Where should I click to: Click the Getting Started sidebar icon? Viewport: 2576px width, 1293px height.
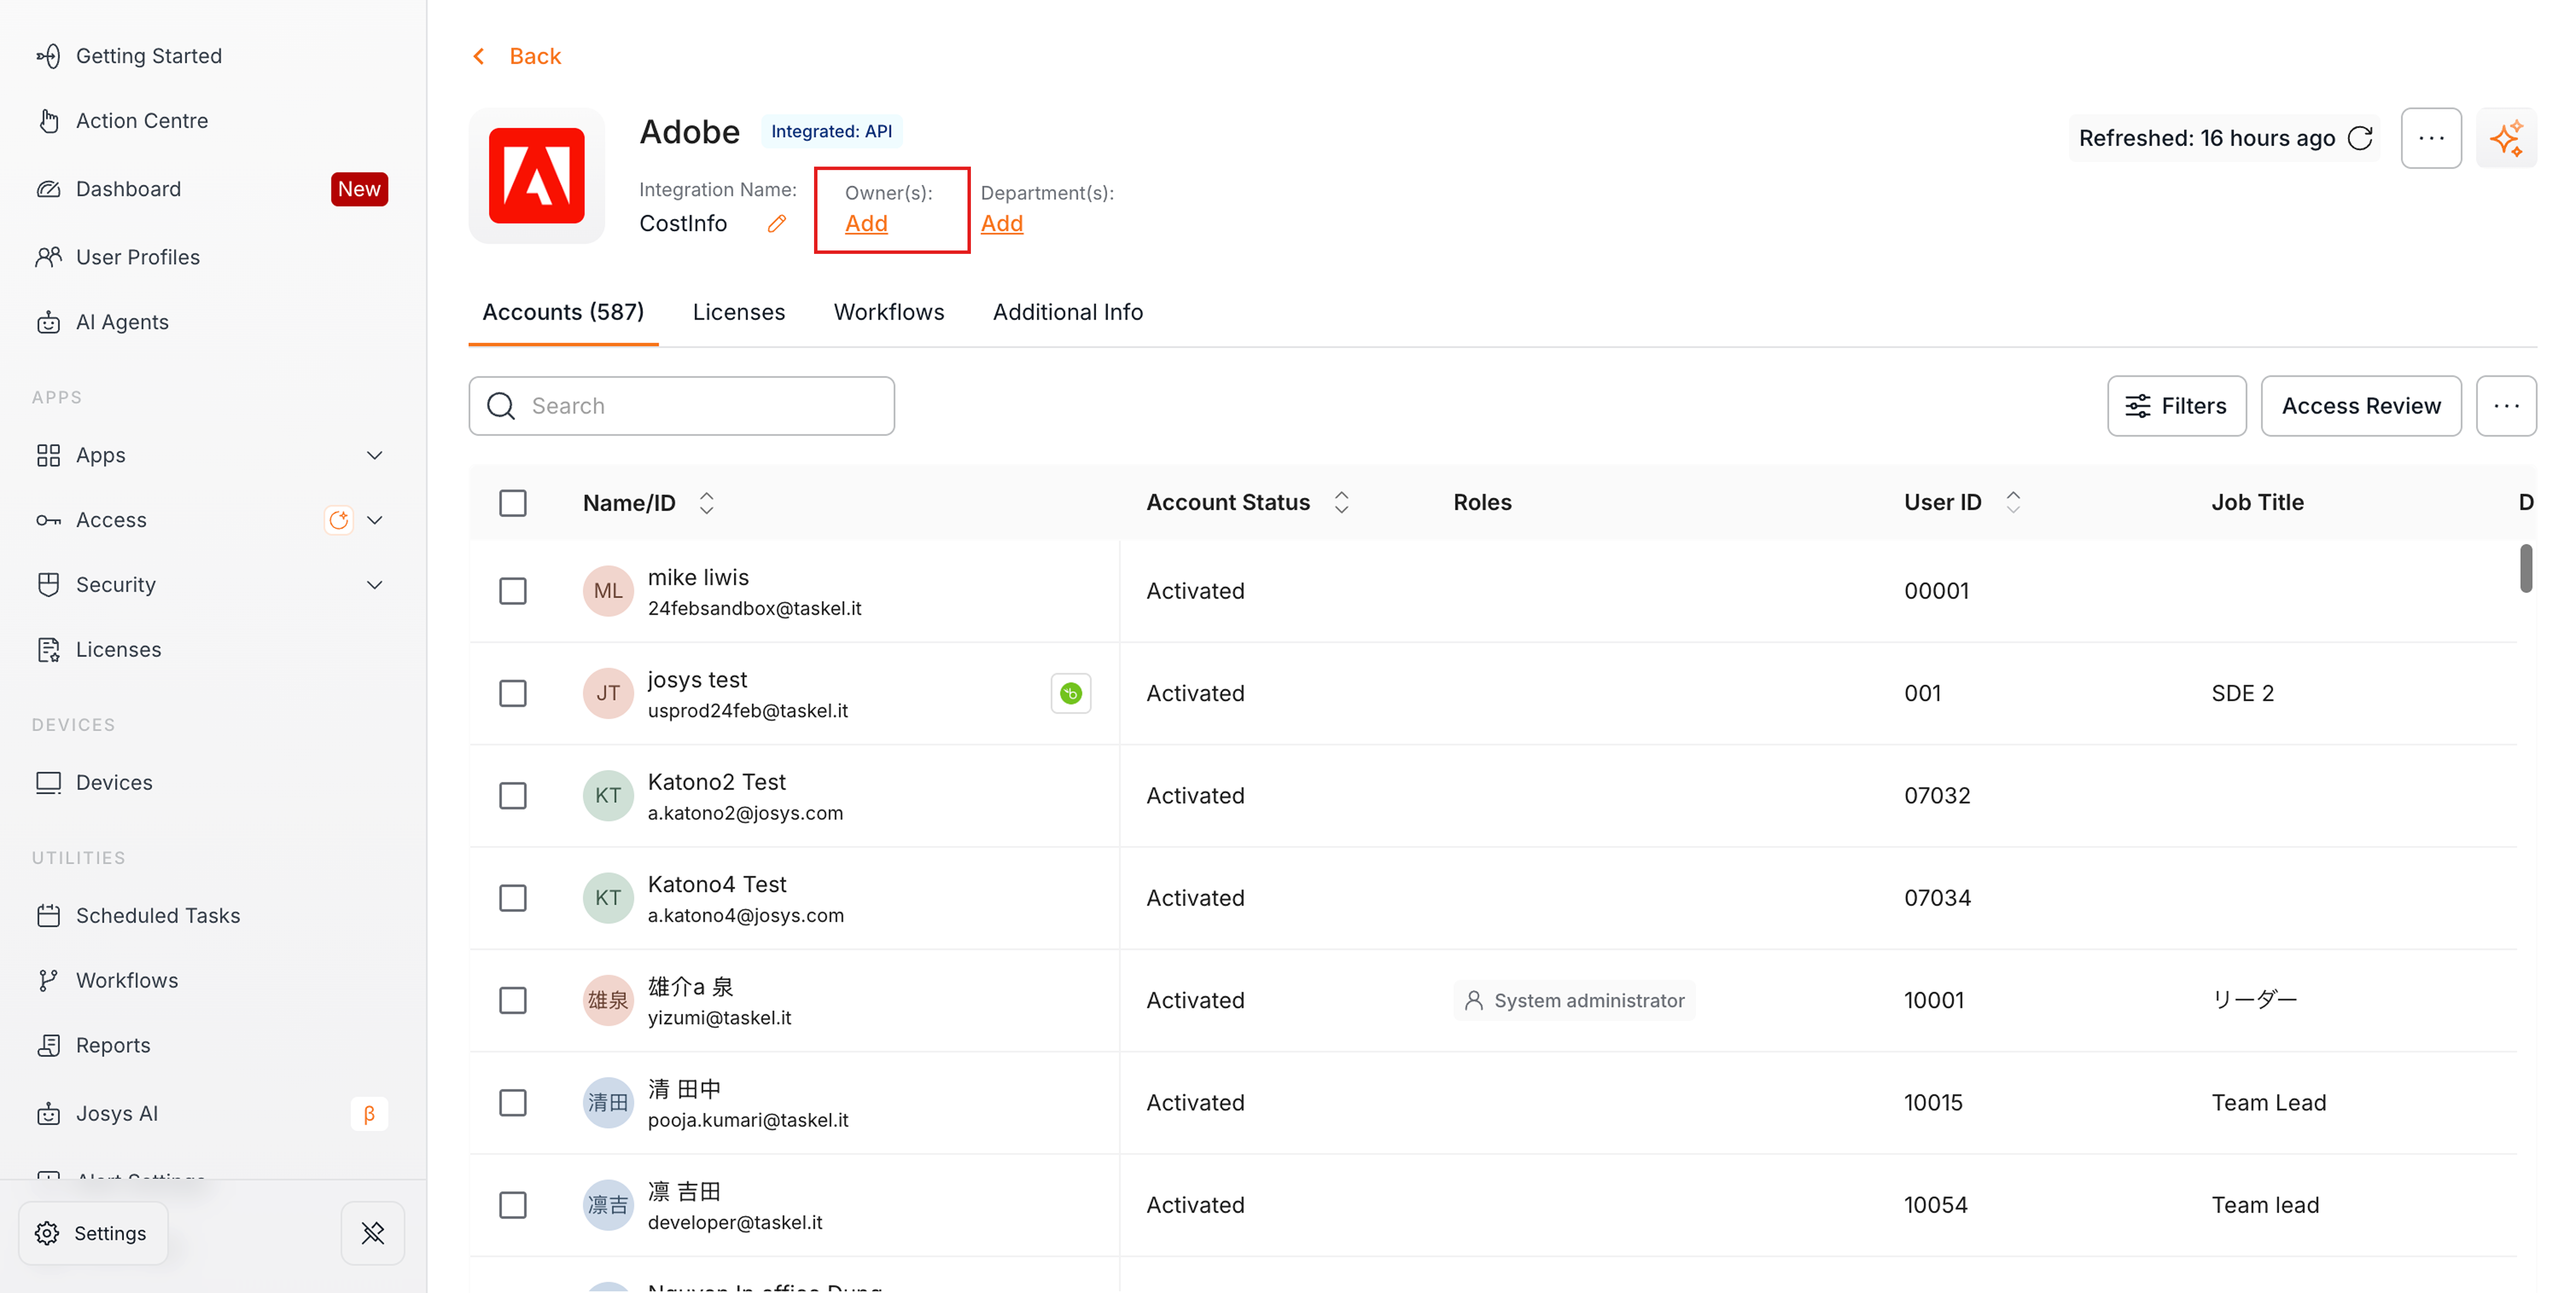pos(48,56)
